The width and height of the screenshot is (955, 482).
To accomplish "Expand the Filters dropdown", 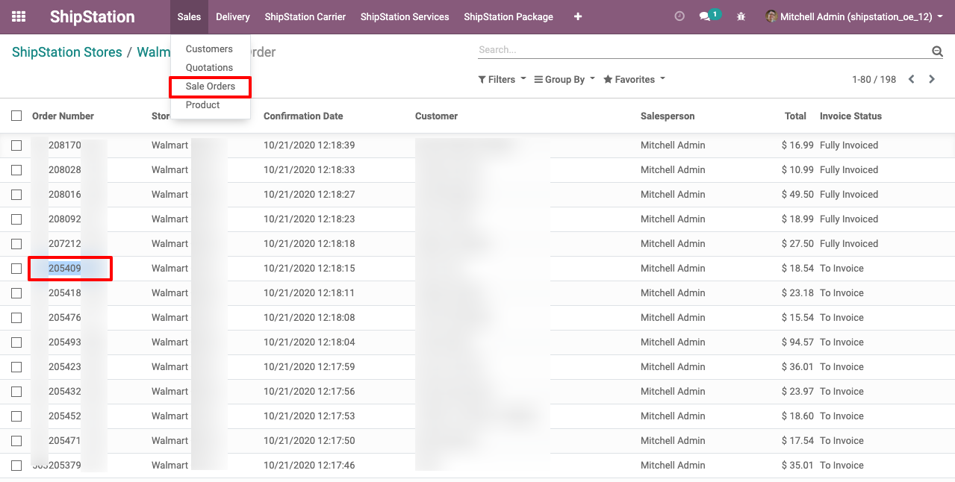I will pos(502,79).
